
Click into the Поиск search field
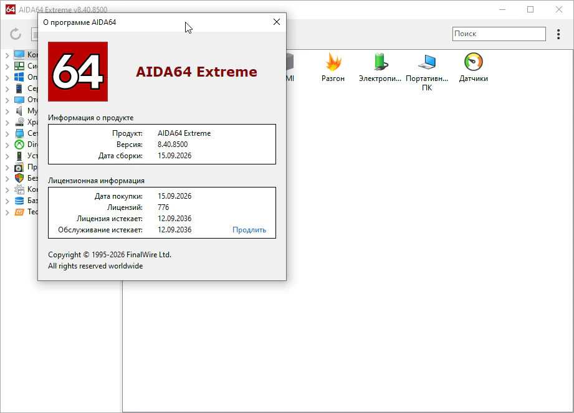pyautogui.click(x=499, y=34)
